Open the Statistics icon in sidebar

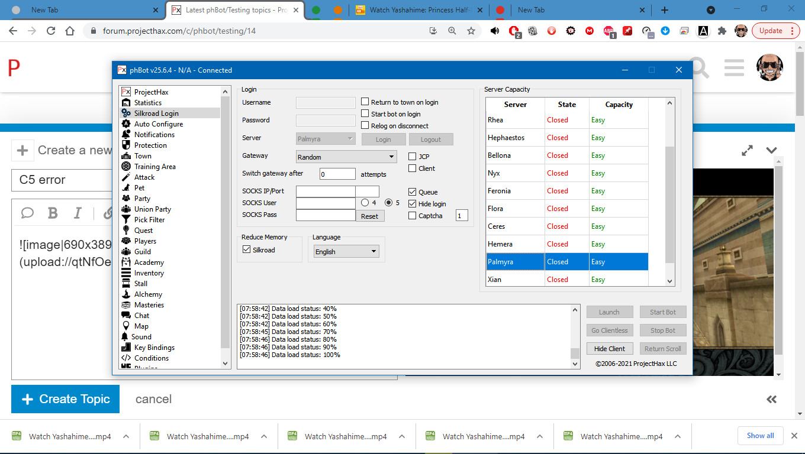click(x=125, y=103)
